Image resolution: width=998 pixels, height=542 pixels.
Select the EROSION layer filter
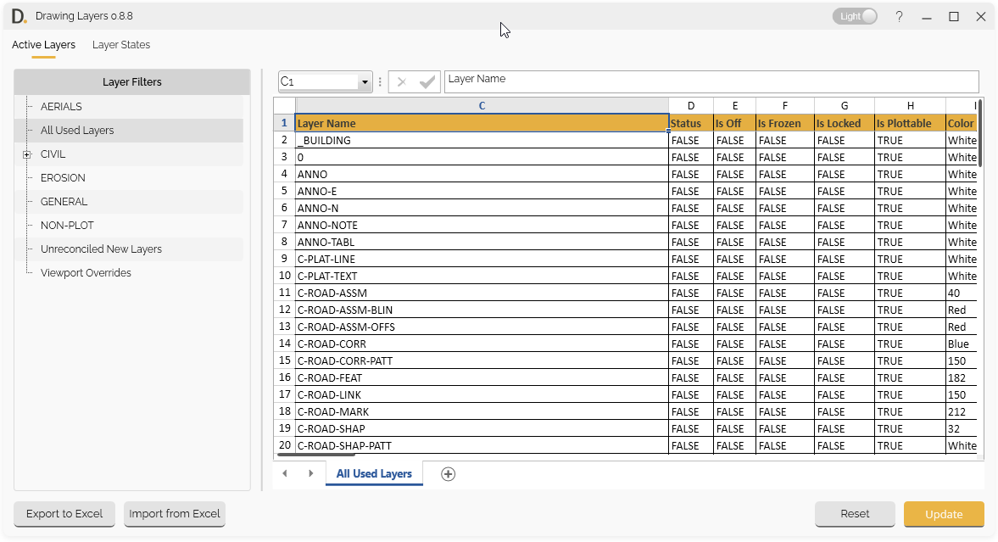[63, 178]
